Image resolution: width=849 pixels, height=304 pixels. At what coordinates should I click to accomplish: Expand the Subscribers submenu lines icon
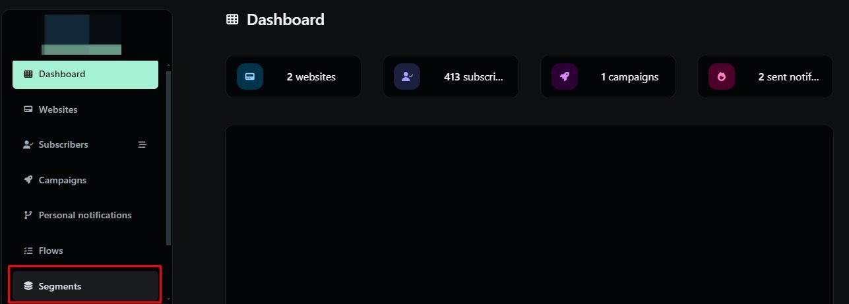(x=142, y=144)
